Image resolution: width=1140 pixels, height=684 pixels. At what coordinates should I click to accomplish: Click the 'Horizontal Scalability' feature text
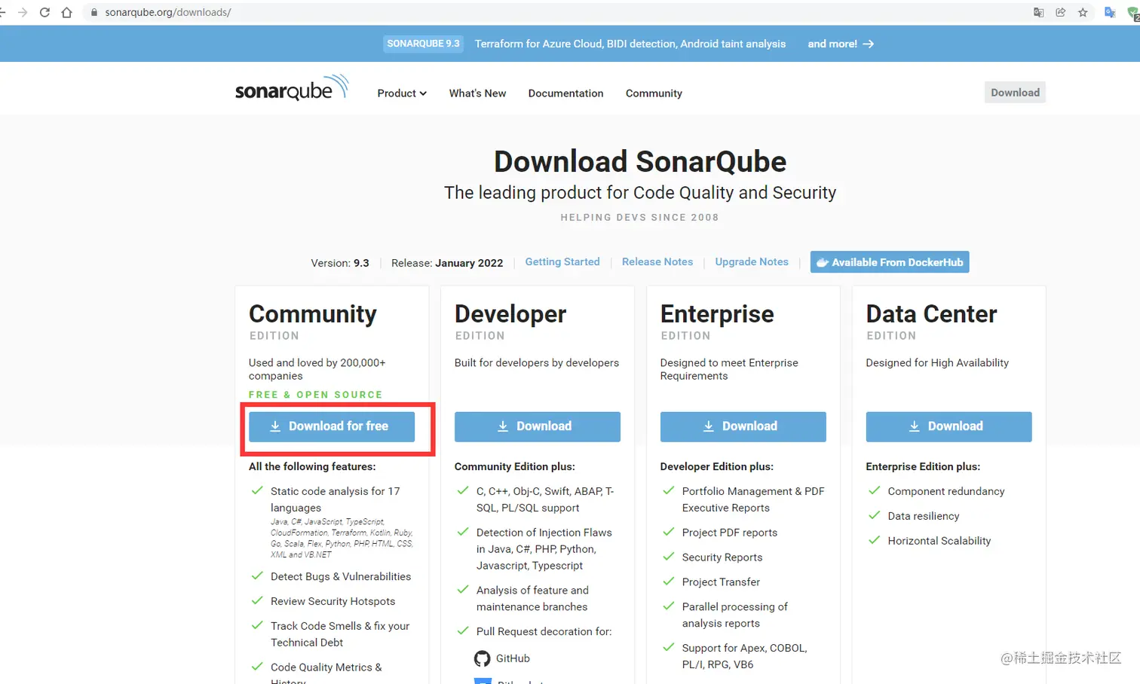[x=939, y=541]
